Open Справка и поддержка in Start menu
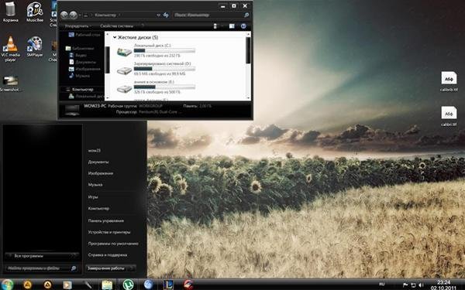The image size is (465, 290). pos(108,254)
